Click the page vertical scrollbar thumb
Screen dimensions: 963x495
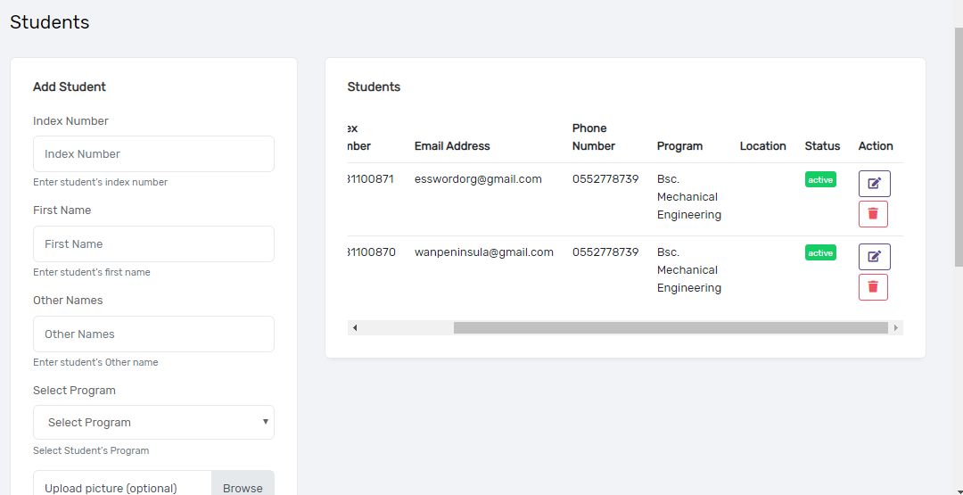click(959, 147)
